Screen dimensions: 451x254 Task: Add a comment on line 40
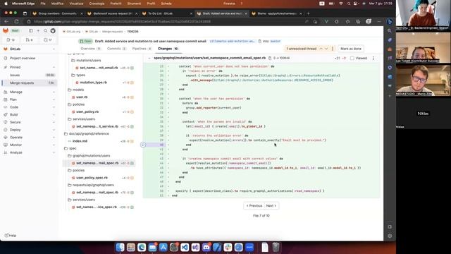(143, 145)
